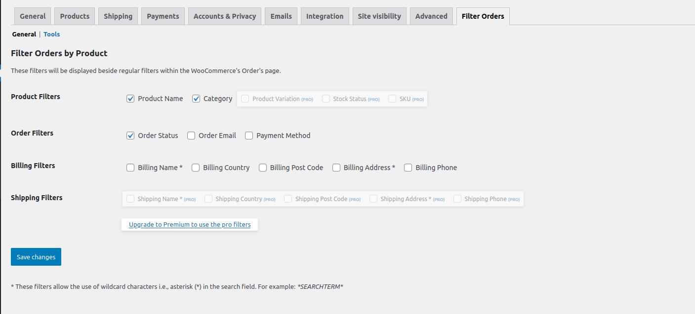Follow the Upgrade to Premium link
Viewport: 695px width, 314px height.
click(x=190, y=225)
